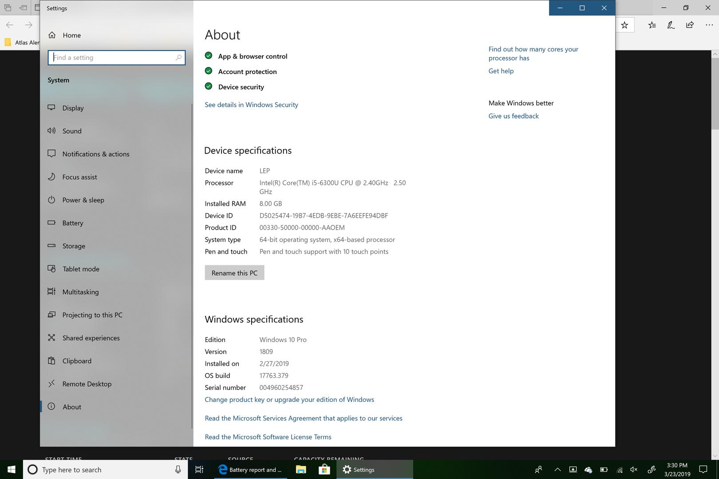Click the green check beside Account protection
719x479 pixels.
click(209, 71)
